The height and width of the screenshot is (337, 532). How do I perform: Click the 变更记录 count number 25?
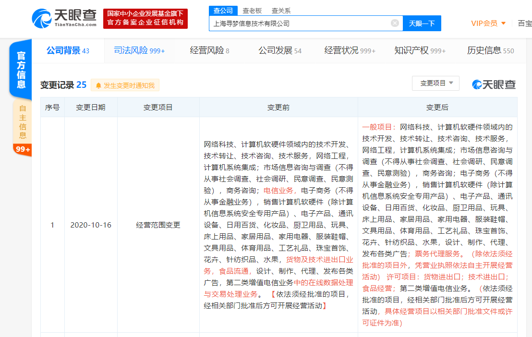(82, 85)
